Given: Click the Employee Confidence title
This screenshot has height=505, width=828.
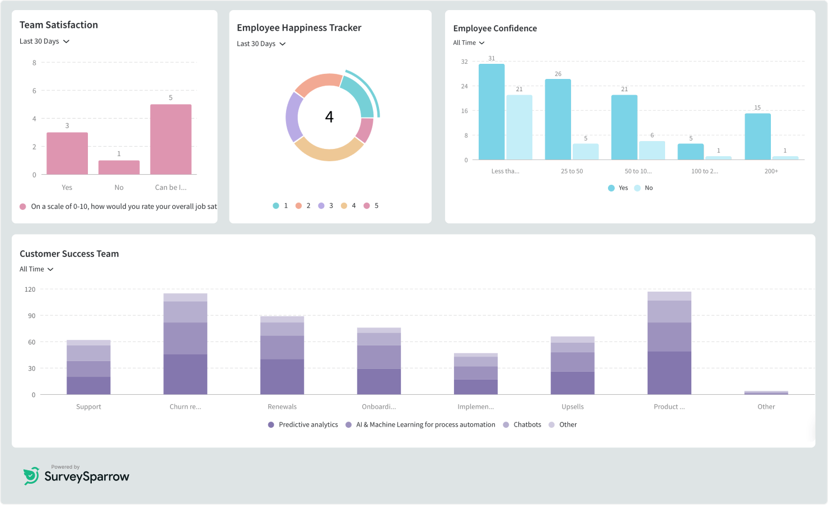Looking at the screenshot, I should pos(495,29).
